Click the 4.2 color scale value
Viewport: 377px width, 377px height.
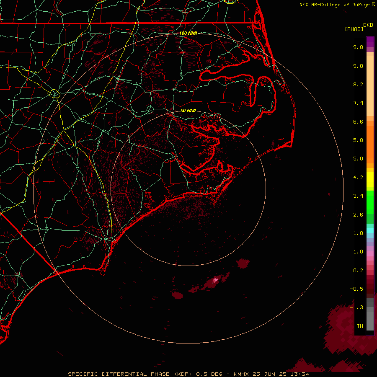coord(358,178)
